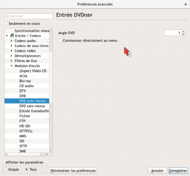
Task: Collapse the Entrée / Codecs tree node
Action: coord(7,36)
